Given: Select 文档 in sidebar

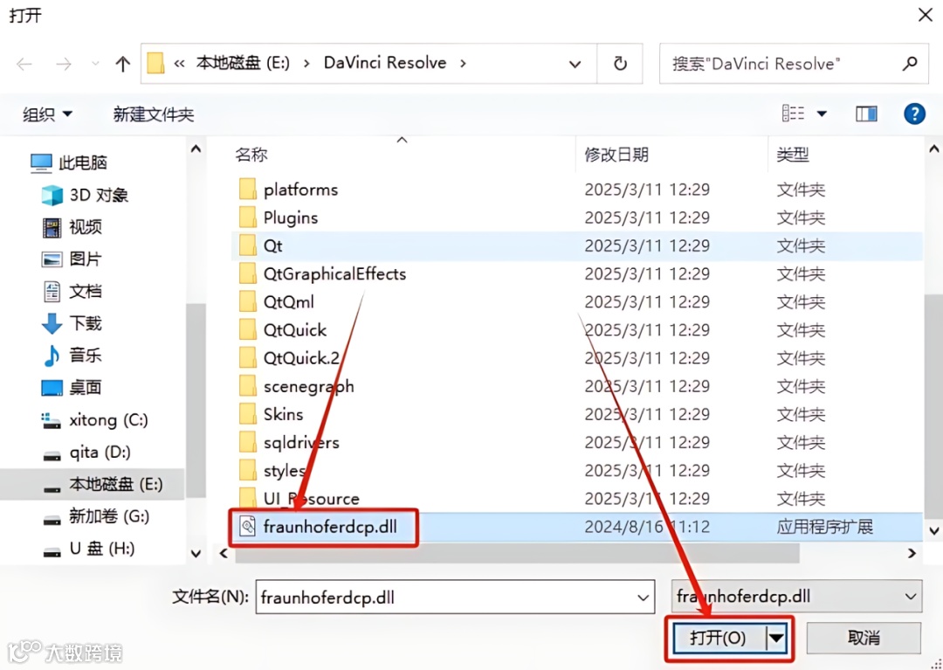Looking at the screenshot, I should coord(72,292).
